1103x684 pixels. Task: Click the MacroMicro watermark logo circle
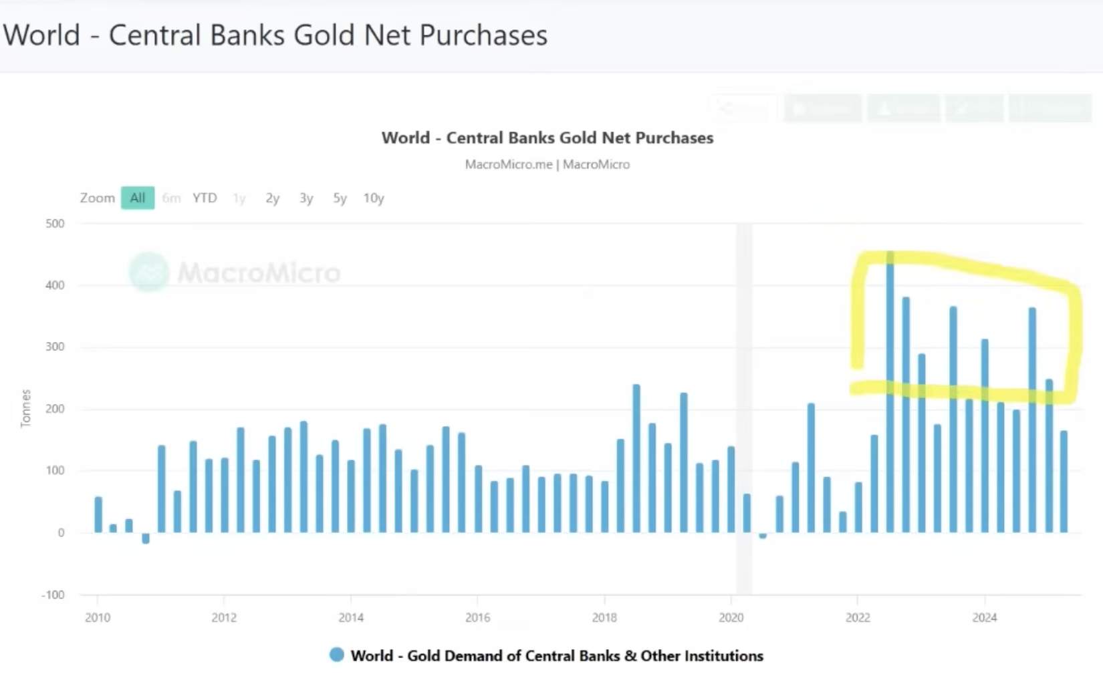pyautogui.click(x=148, y=272)
